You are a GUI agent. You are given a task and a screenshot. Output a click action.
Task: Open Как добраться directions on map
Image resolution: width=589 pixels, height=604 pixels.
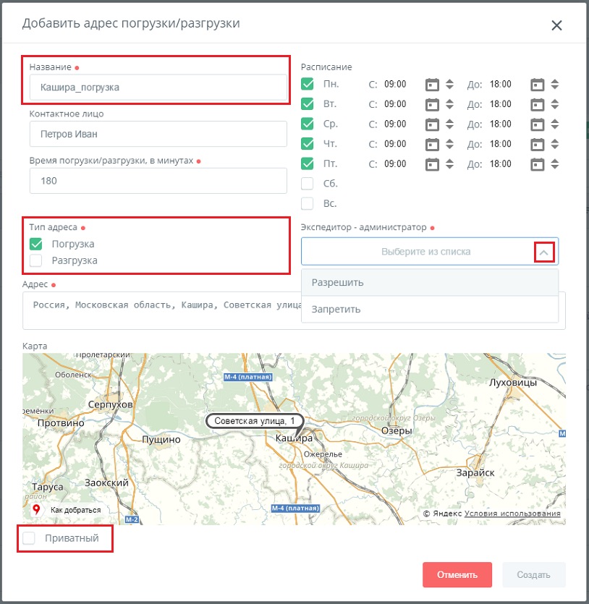(x=75, y=510)
